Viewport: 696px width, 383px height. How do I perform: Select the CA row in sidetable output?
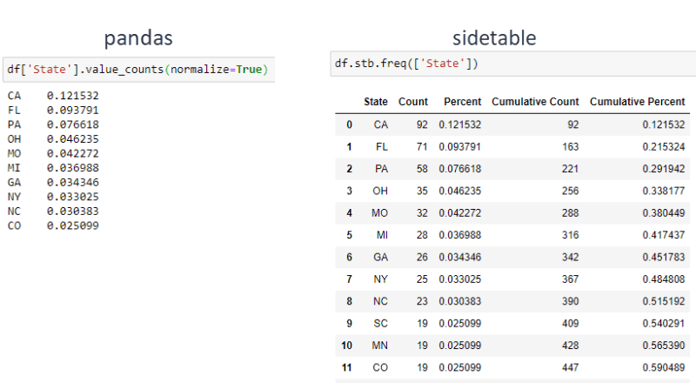[512, 124]
